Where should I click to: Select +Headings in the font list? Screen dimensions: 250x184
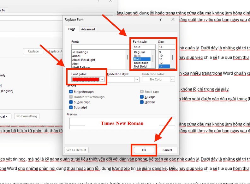point(80,52)
